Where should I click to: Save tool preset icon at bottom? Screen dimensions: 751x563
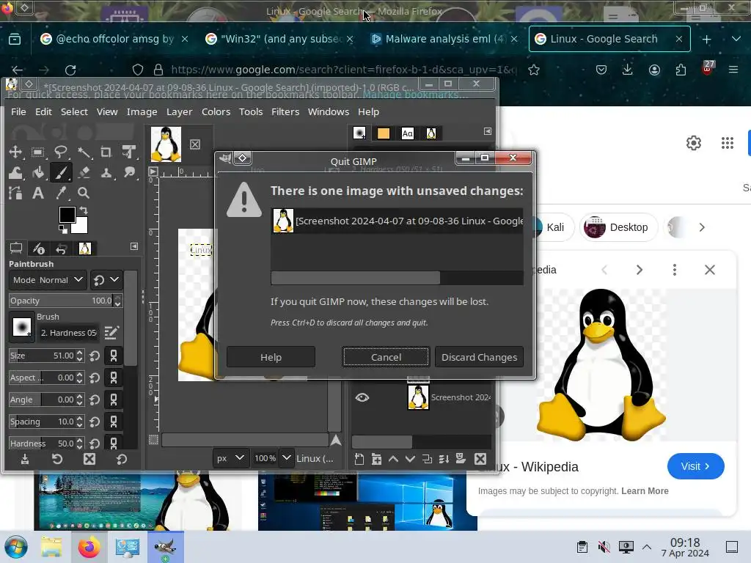tap(25, 460)
